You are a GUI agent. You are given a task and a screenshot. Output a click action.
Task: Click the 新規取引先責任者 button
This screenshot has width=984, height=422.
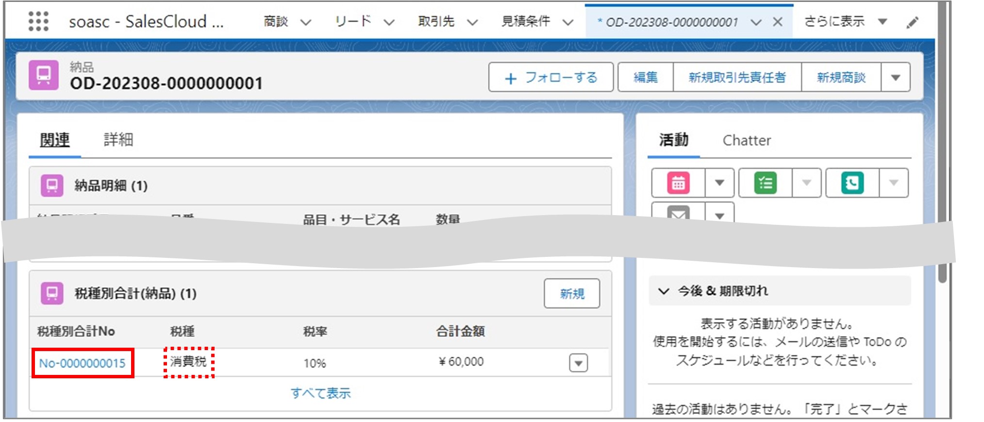pyautogui.click(x=737, y=77)
